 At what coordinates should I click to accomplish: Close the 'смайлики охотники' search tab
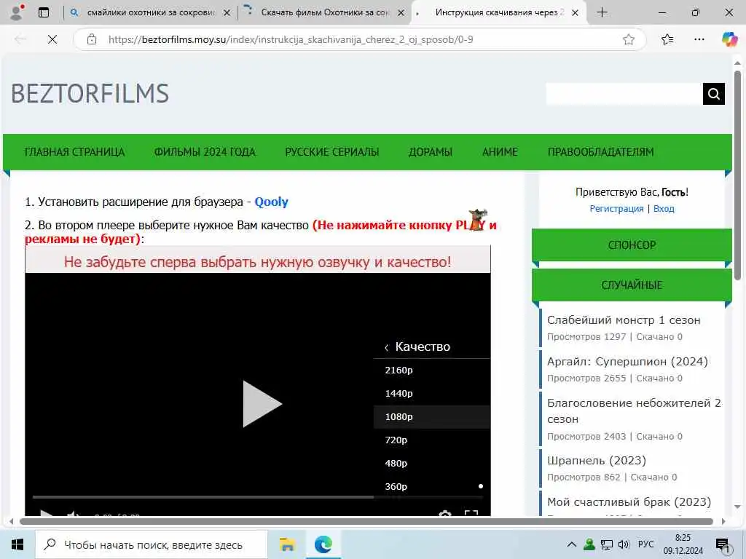click(x=227, y=13)
